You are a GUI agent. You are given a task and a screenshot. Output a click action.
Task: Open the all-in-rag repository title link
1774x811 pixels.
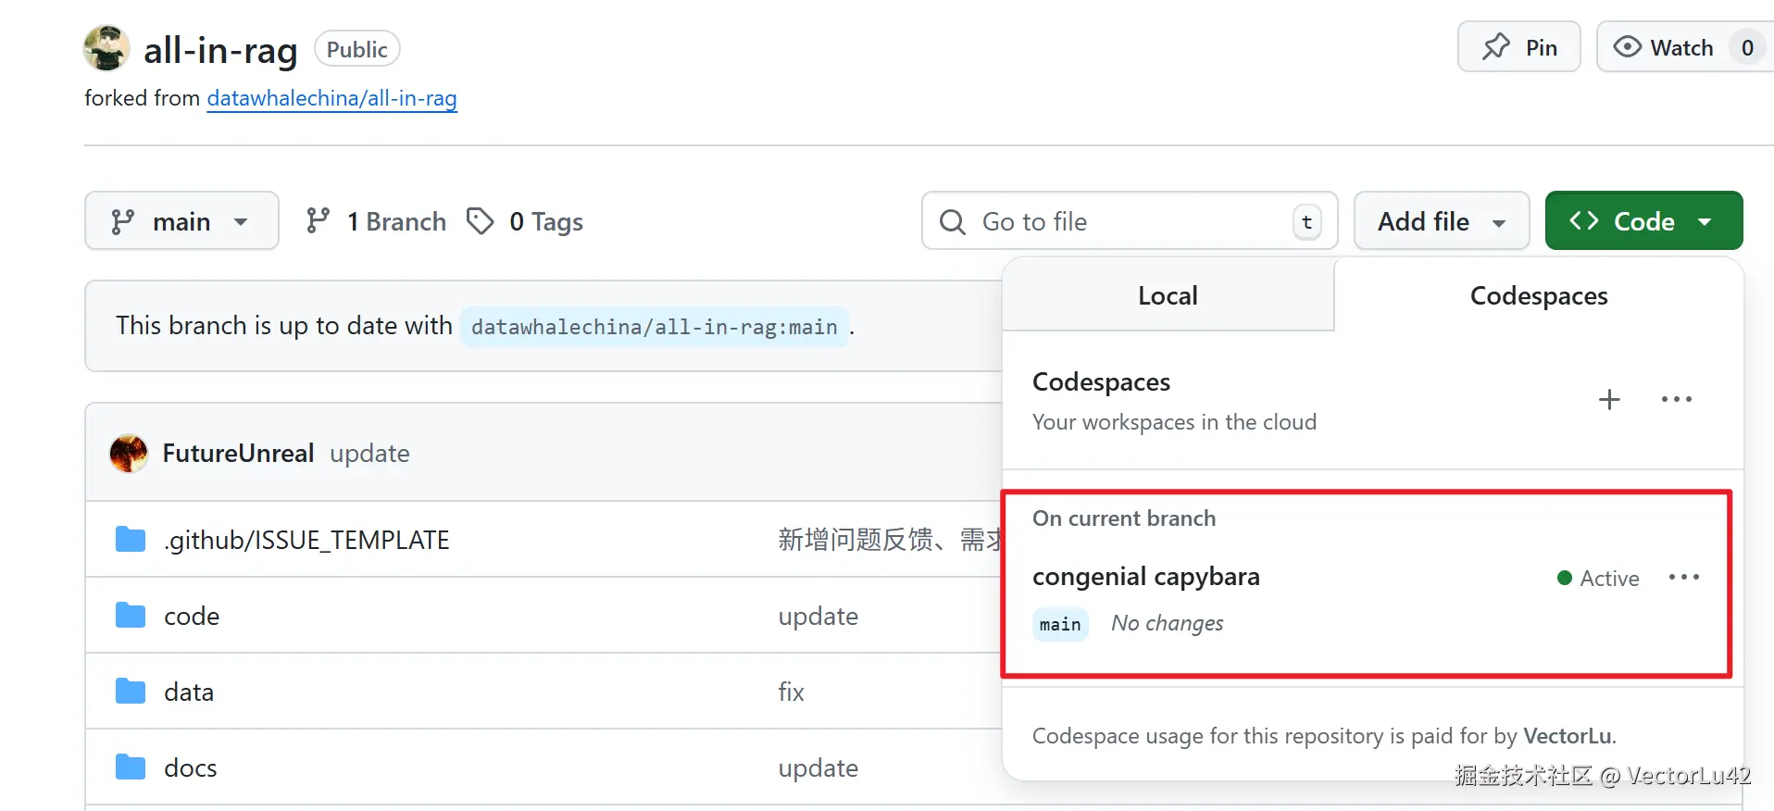point(220,50)
